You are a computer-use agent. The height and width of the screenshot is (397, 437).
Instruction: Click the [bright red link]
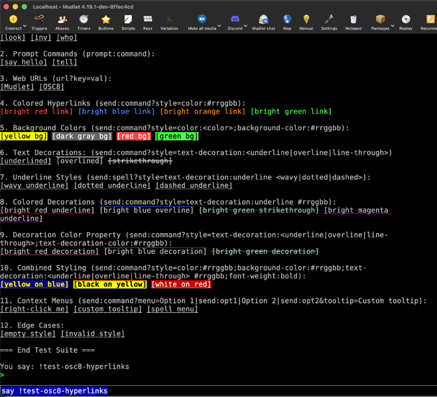36,111
